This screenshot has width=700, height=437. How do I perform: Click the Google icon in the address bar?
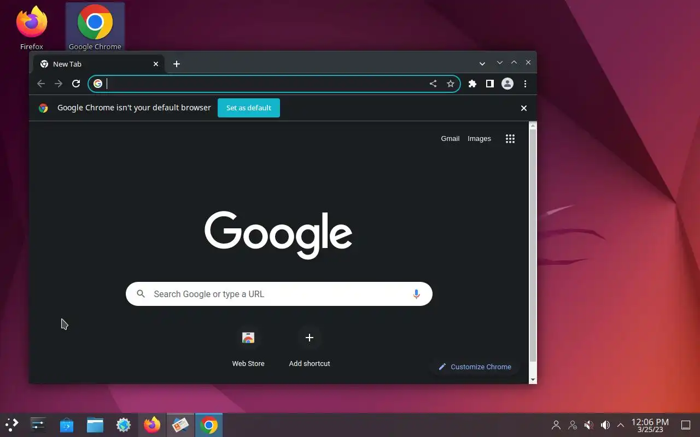(x=98, y=84)
